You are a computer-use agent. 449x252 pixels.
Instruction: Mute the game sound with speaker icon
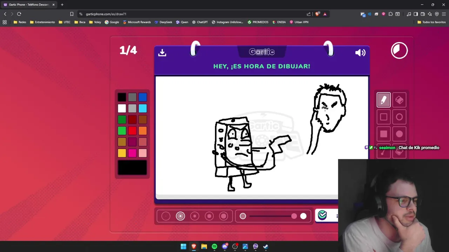(x=360, y=52)
